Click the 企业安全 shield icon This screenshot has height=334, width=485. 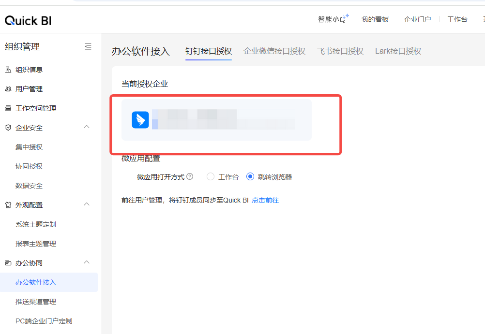8,128
